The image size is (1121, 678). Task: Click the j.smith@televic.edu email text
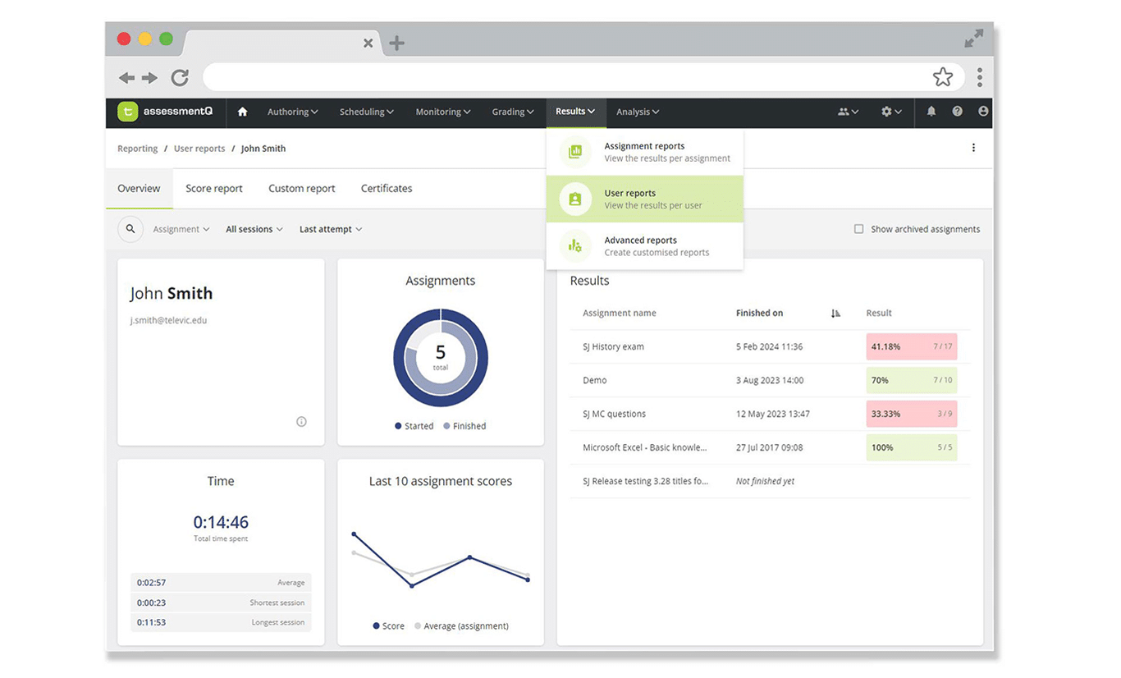click(x=168, y=320)
